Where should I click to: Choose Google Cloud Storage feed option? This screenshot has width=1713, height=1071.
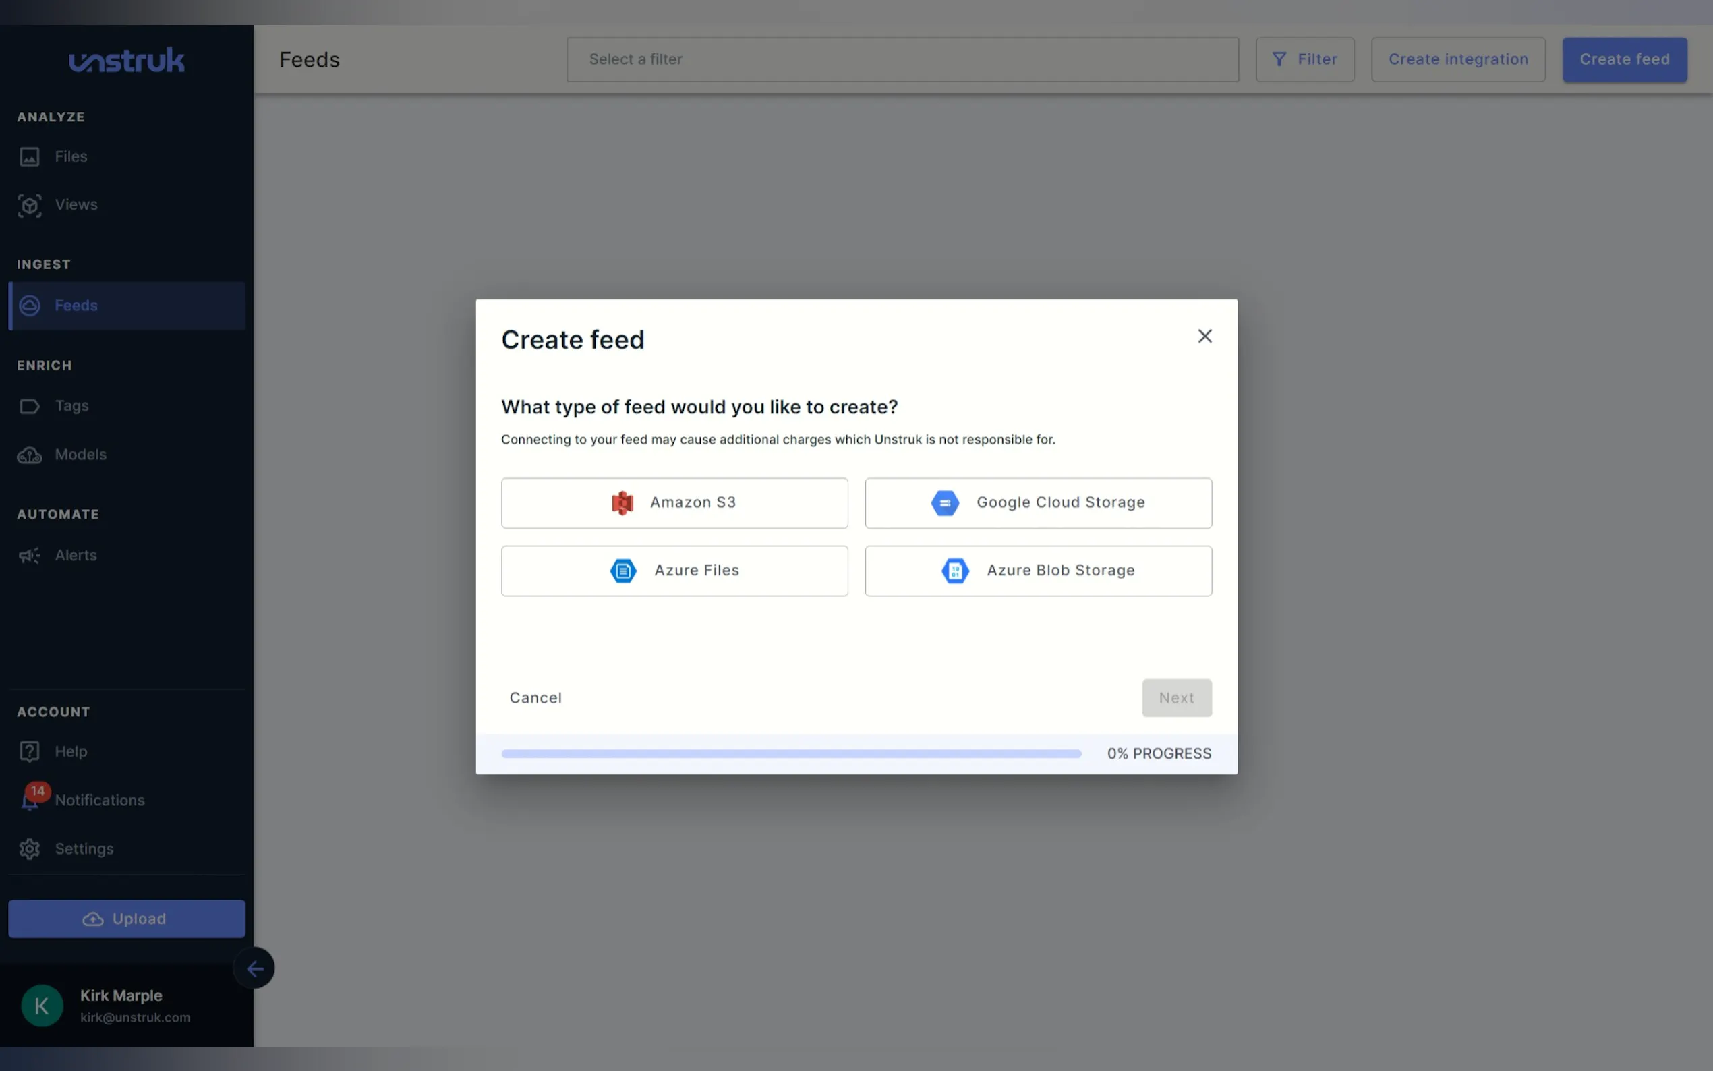pyautogui.click(x=1037, y=503)
